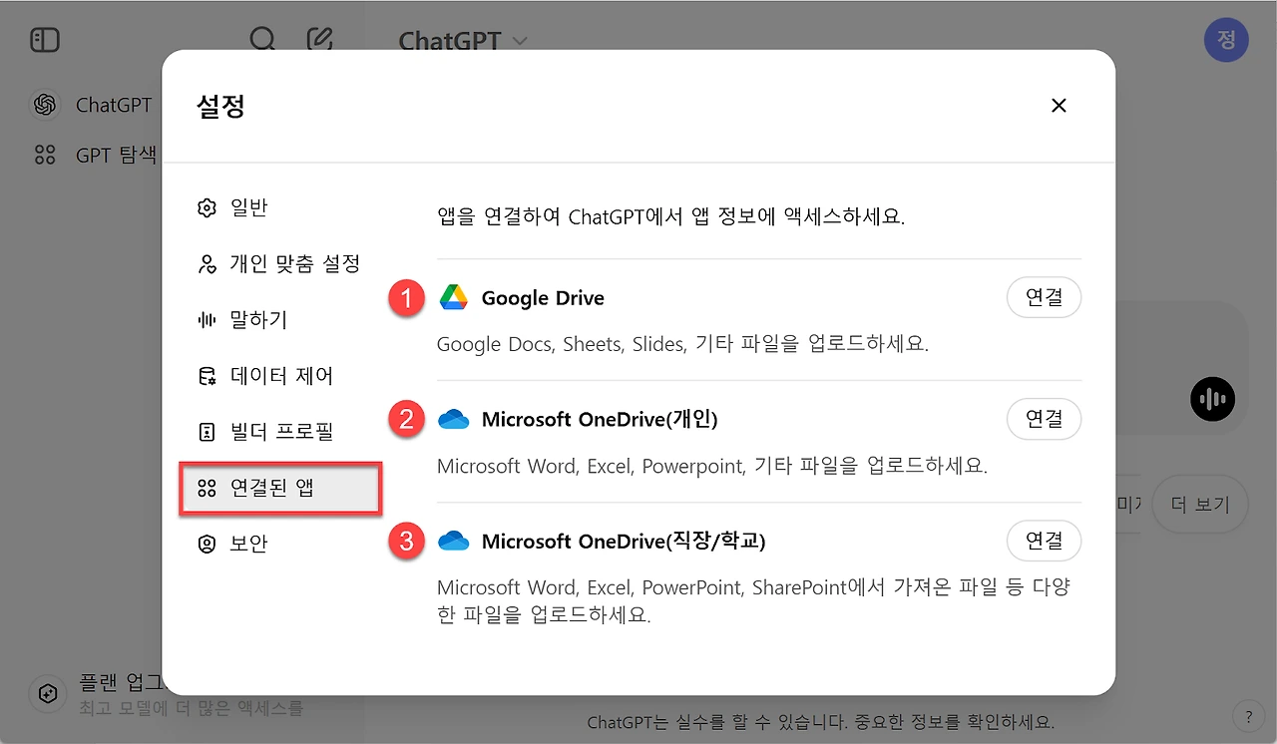This screenshot has width=1277, height=744.
Task: Click the profile badge icon beside 빌더 프로필
Action: (207, 432)
